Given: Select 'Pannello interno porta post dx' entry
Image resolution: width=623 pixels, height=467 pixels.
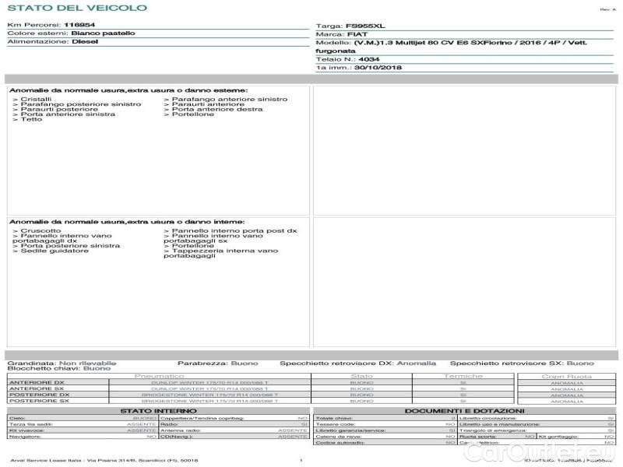Looking at the screenshot, I should point(231,230).
